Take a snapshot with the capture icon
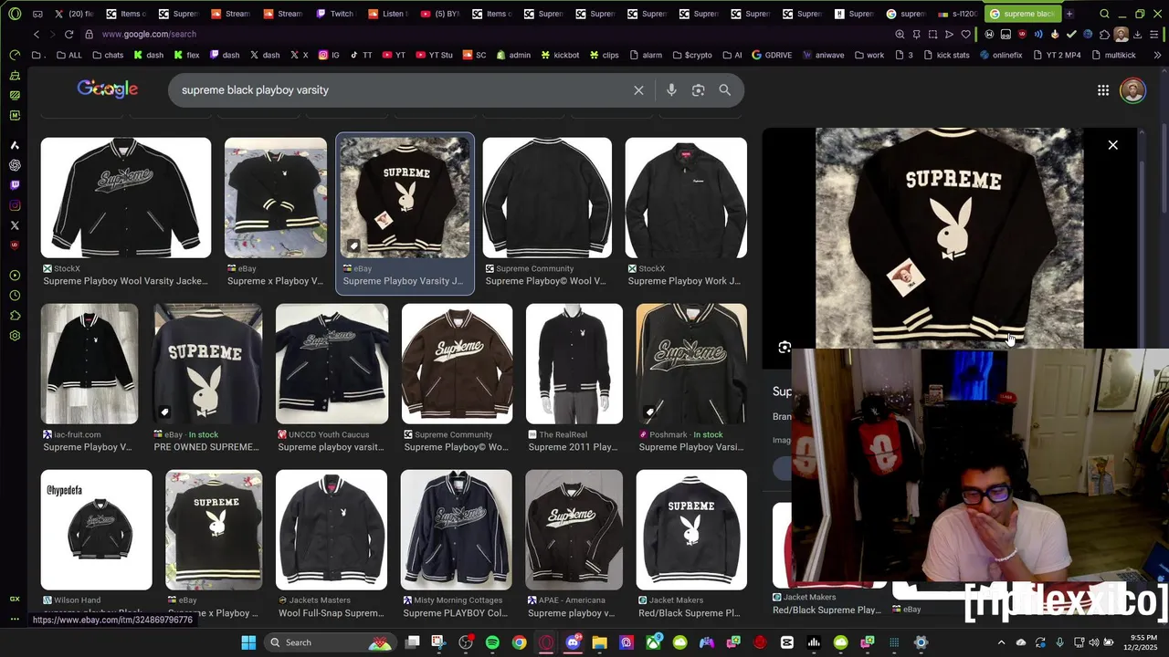The width and height of the screenshot is (1169, 657). [x=932, y=35]
